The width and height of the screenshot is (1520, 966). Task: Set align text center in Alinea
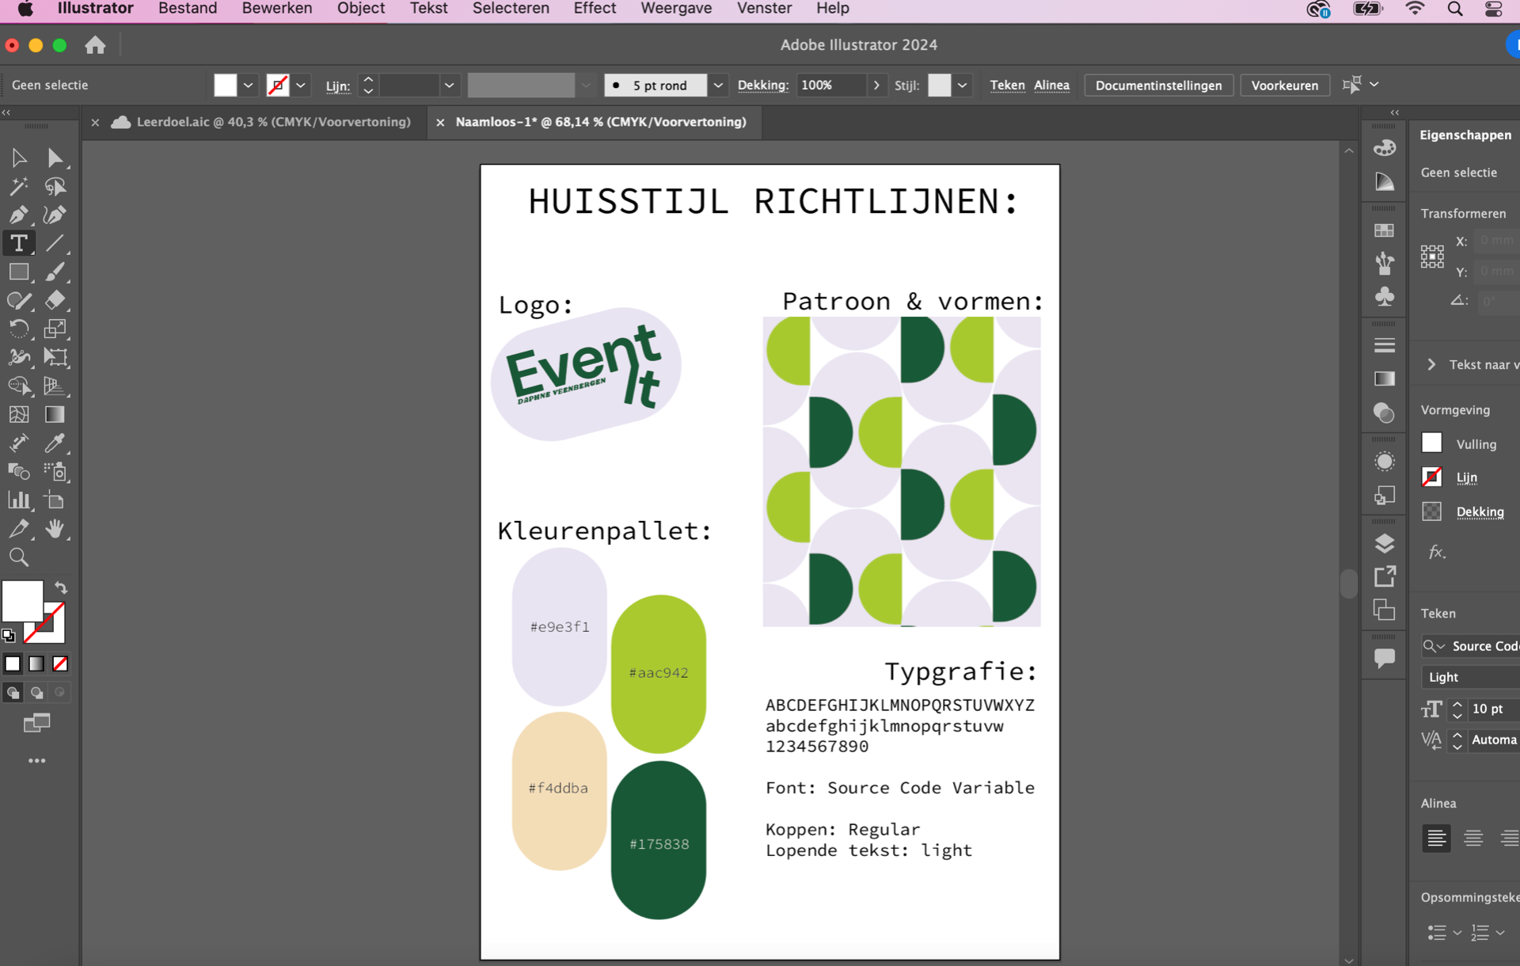click(x=1472, y=838)
